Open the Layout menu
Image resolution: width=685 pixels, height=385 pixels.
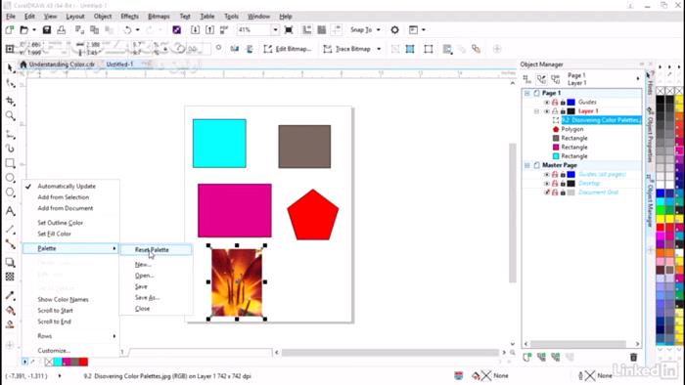(75, 17)
